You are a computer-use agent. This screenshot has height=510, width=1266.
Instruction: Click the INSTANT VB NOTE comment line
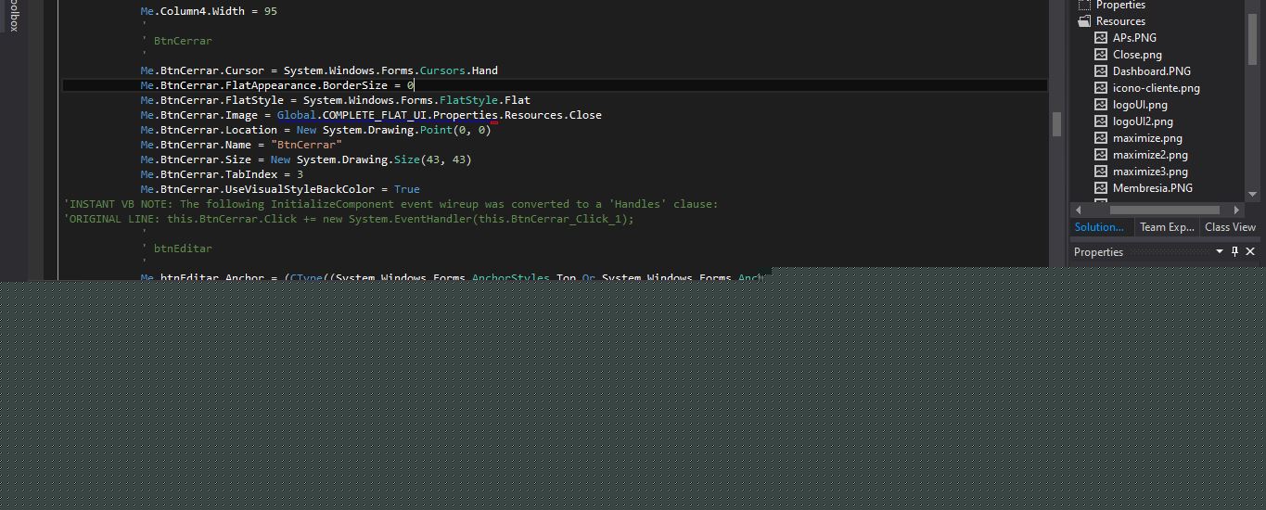point(390,204)
